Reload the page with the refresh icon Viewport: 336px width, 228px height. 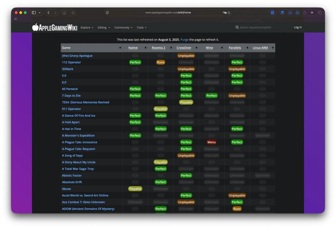[229, 13]
